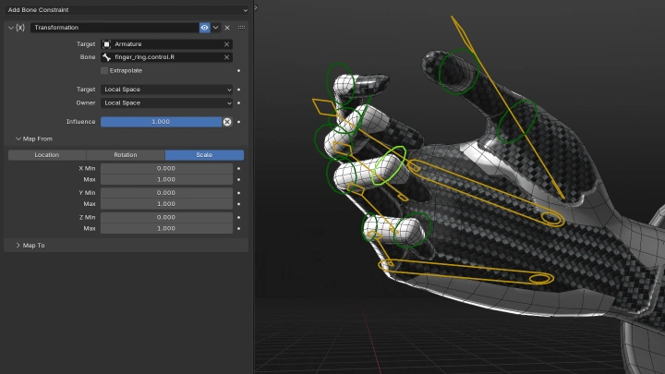Clear the finger_ring.control.R bone
This screenshot has width=665, height=374.
pos(226,57)
